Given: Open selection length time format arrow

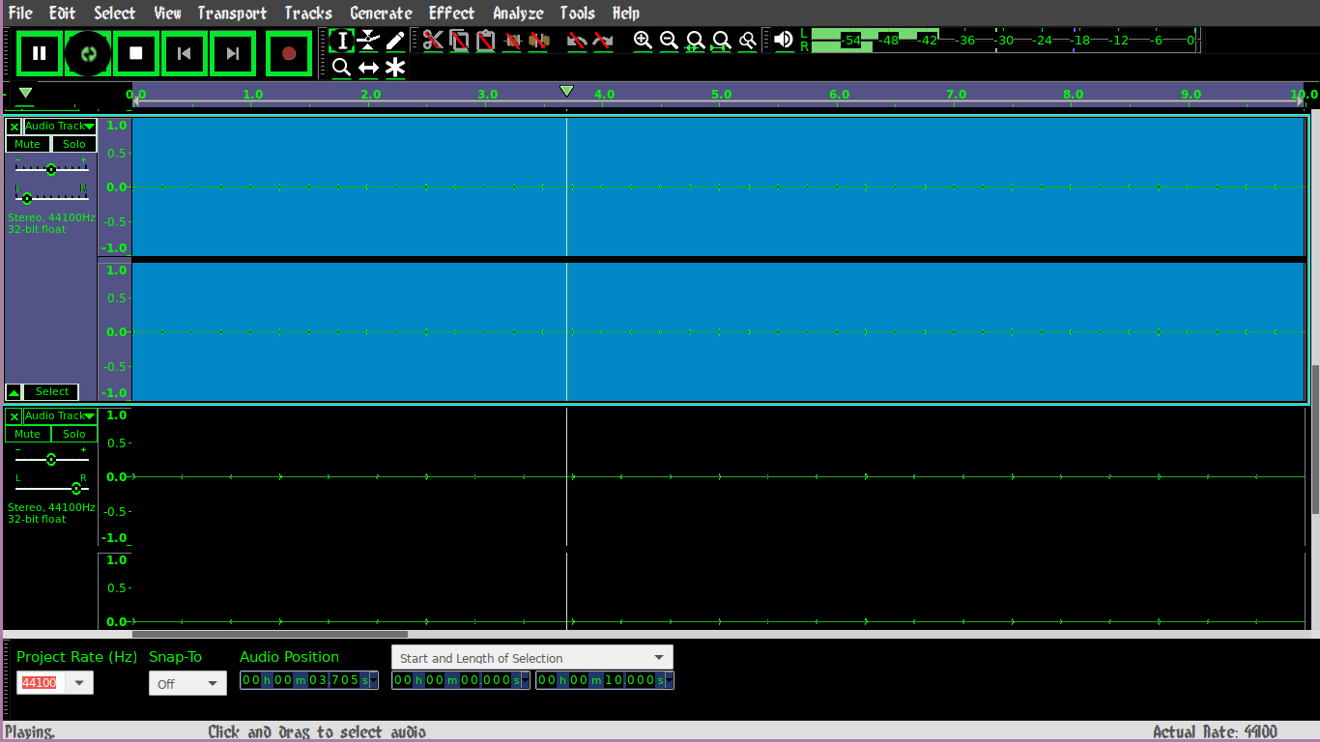Looking at the screenshot, I should (669, 680).
